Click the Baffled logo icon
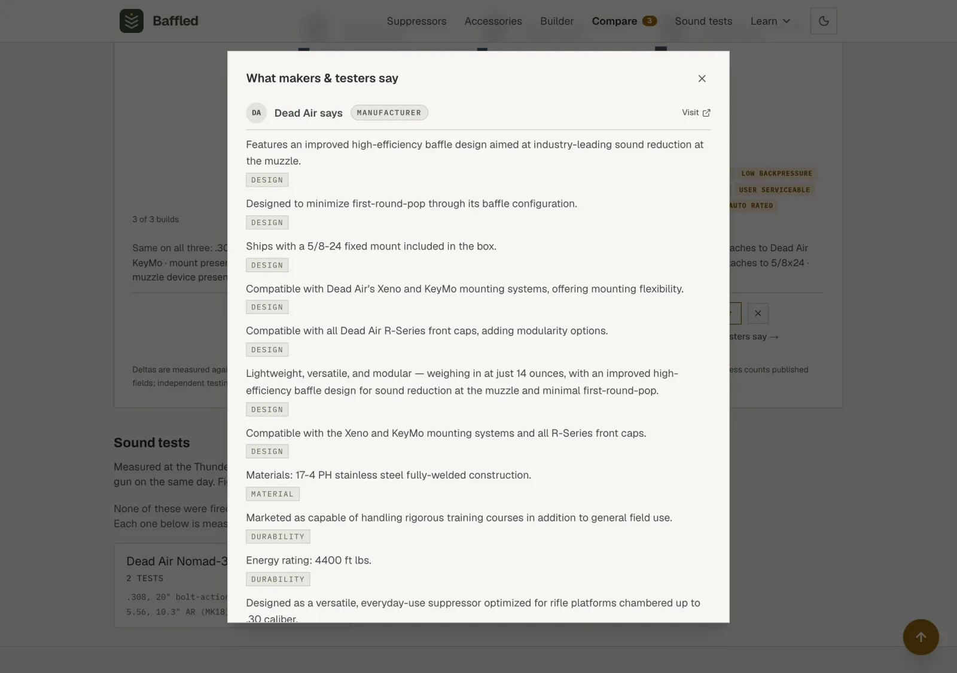957x673 pixels. [132, 21]
